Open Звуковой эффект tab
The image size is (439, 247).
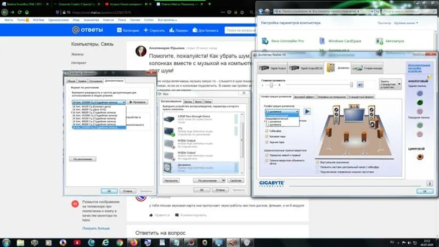click(x=304, y=97)
